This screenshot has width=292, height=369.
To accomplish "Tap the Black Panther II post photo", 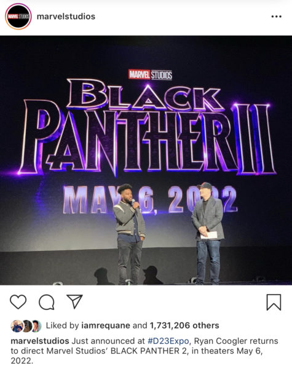I will pos(146,161).
